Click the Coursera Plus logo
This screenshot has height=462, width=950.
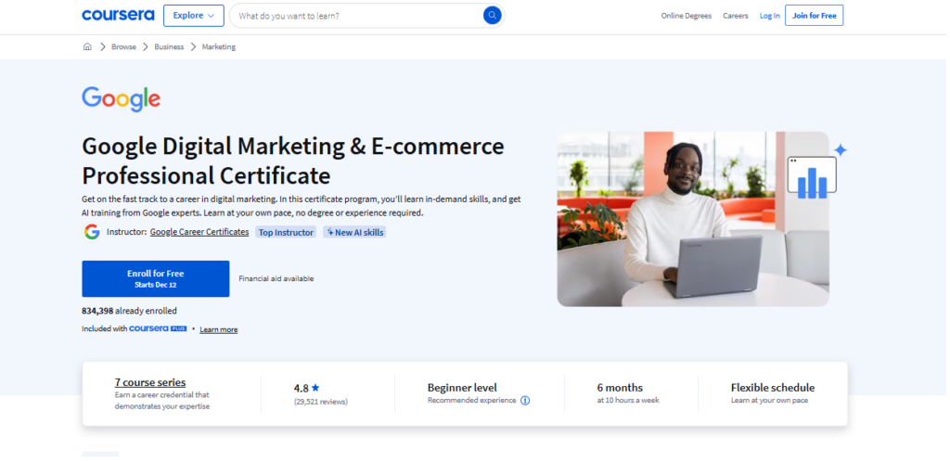(158, 328)
